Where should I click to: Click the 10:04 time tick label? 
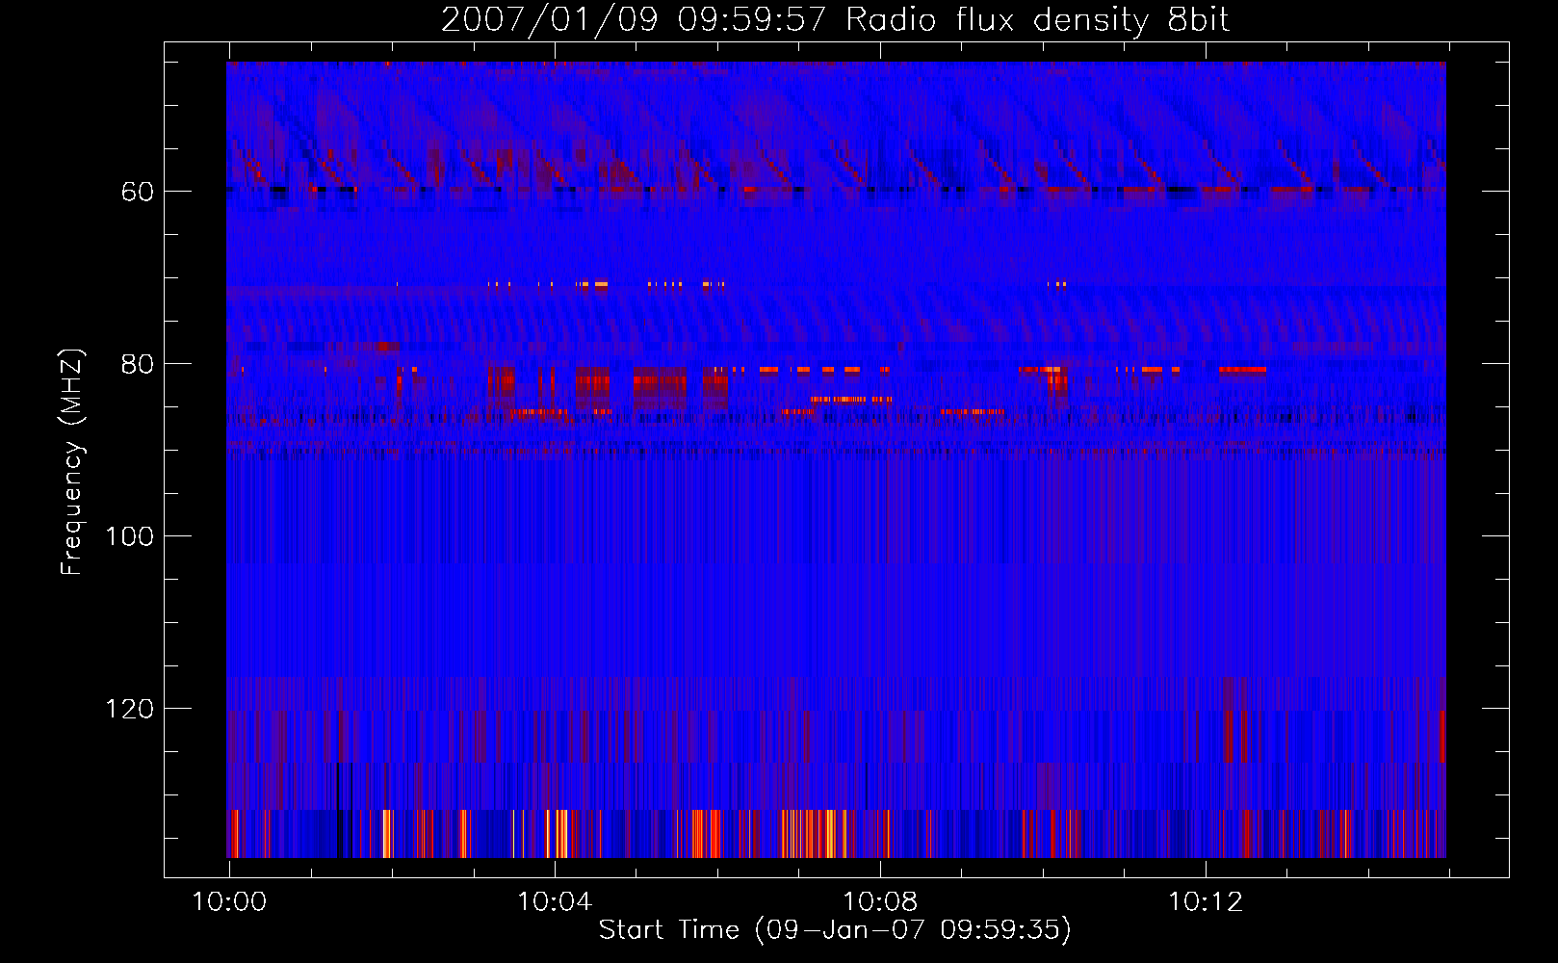click(x=555, y=902)
